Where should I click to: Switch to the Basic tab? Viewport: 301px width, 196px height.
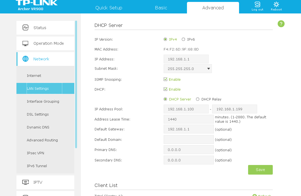(161, 8)
